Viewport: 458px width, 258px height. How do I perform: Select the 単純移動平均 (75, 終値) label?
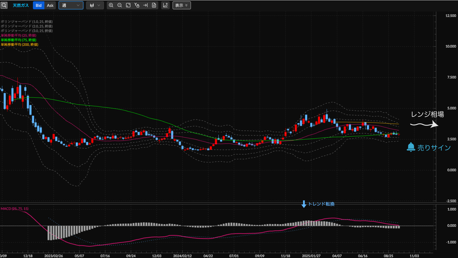pos(18,40)
